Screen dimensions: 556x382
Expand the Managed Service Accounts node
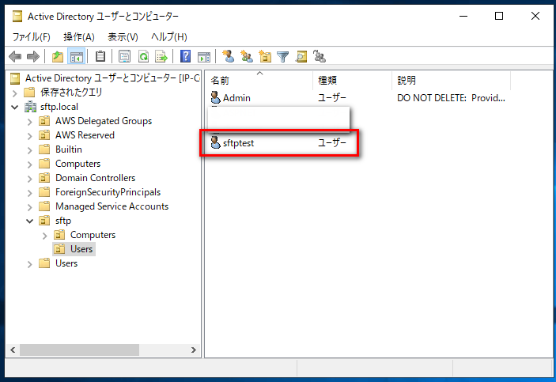point(30,207)
